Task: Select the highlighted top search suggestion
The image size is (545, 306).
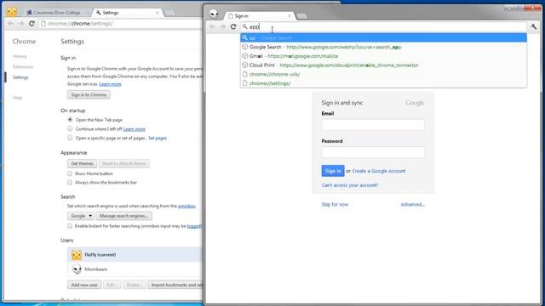Action: click(x=383, y=37)
